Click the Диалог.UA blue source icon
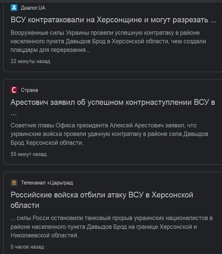Viewport: 222px width, 254px height. click(x=14, y=8)
